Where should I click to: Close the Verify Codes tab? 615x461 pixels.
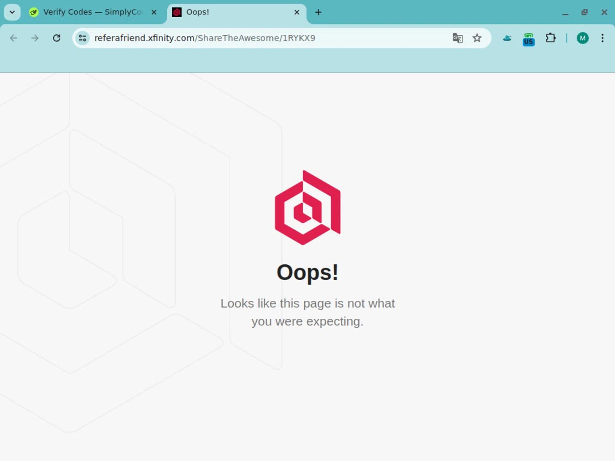pyautogui.click(x=154, y=12)
